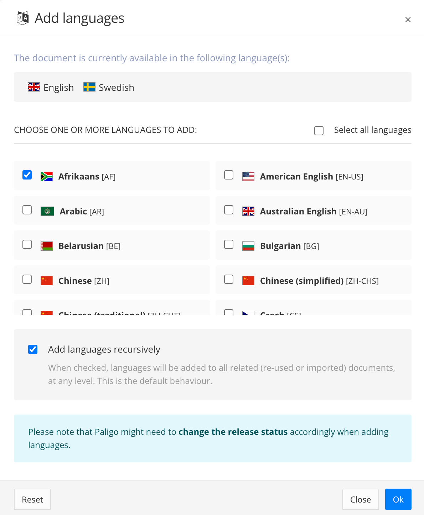Click the Chinese flag next to Chinese (simplified)
Image resolution: width=424 pixels, height=515 pixels.
[x=248, y=280]
